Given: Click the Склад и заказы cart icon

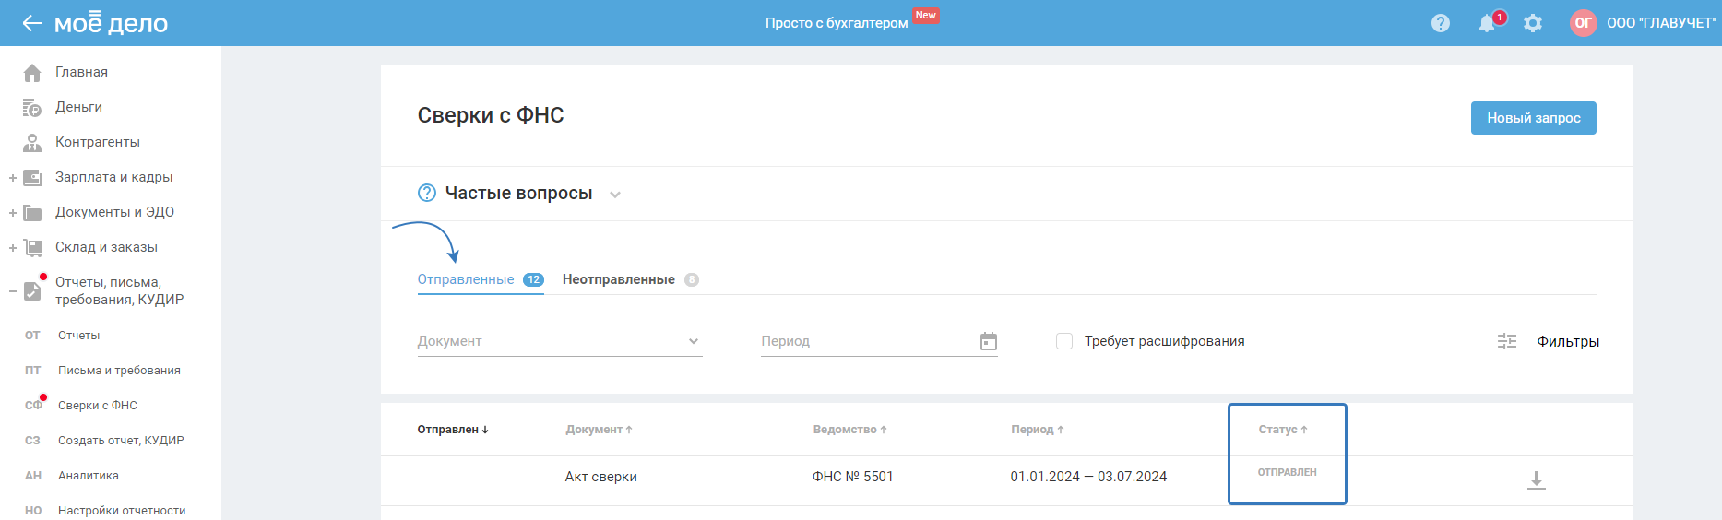Looking at the screenshot, I should pyautogui.click(x=32, y=248).
